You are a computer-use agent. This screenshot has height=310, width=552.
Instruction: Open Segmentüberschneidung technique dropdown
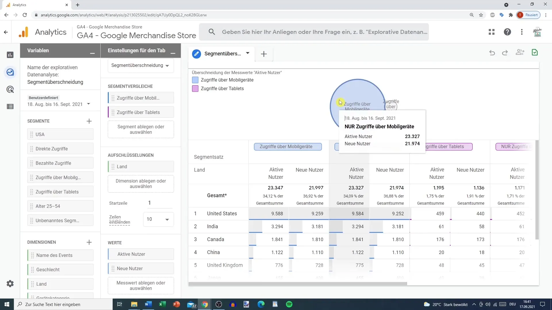point(141,65)
